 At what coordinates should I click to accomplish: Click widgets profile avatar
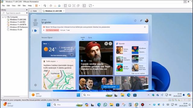pyautogui.click(x=147, y=21)
